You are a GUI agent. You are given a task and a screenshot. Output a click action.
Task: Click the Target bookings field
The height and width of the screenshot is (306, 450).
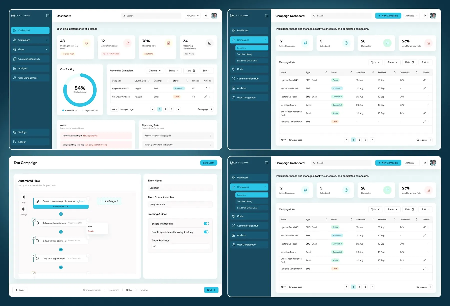[180, 246]
